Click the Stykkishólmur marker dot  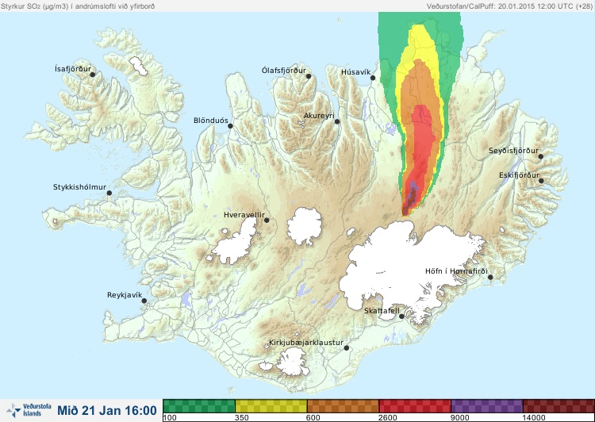[x=109, y=194]
